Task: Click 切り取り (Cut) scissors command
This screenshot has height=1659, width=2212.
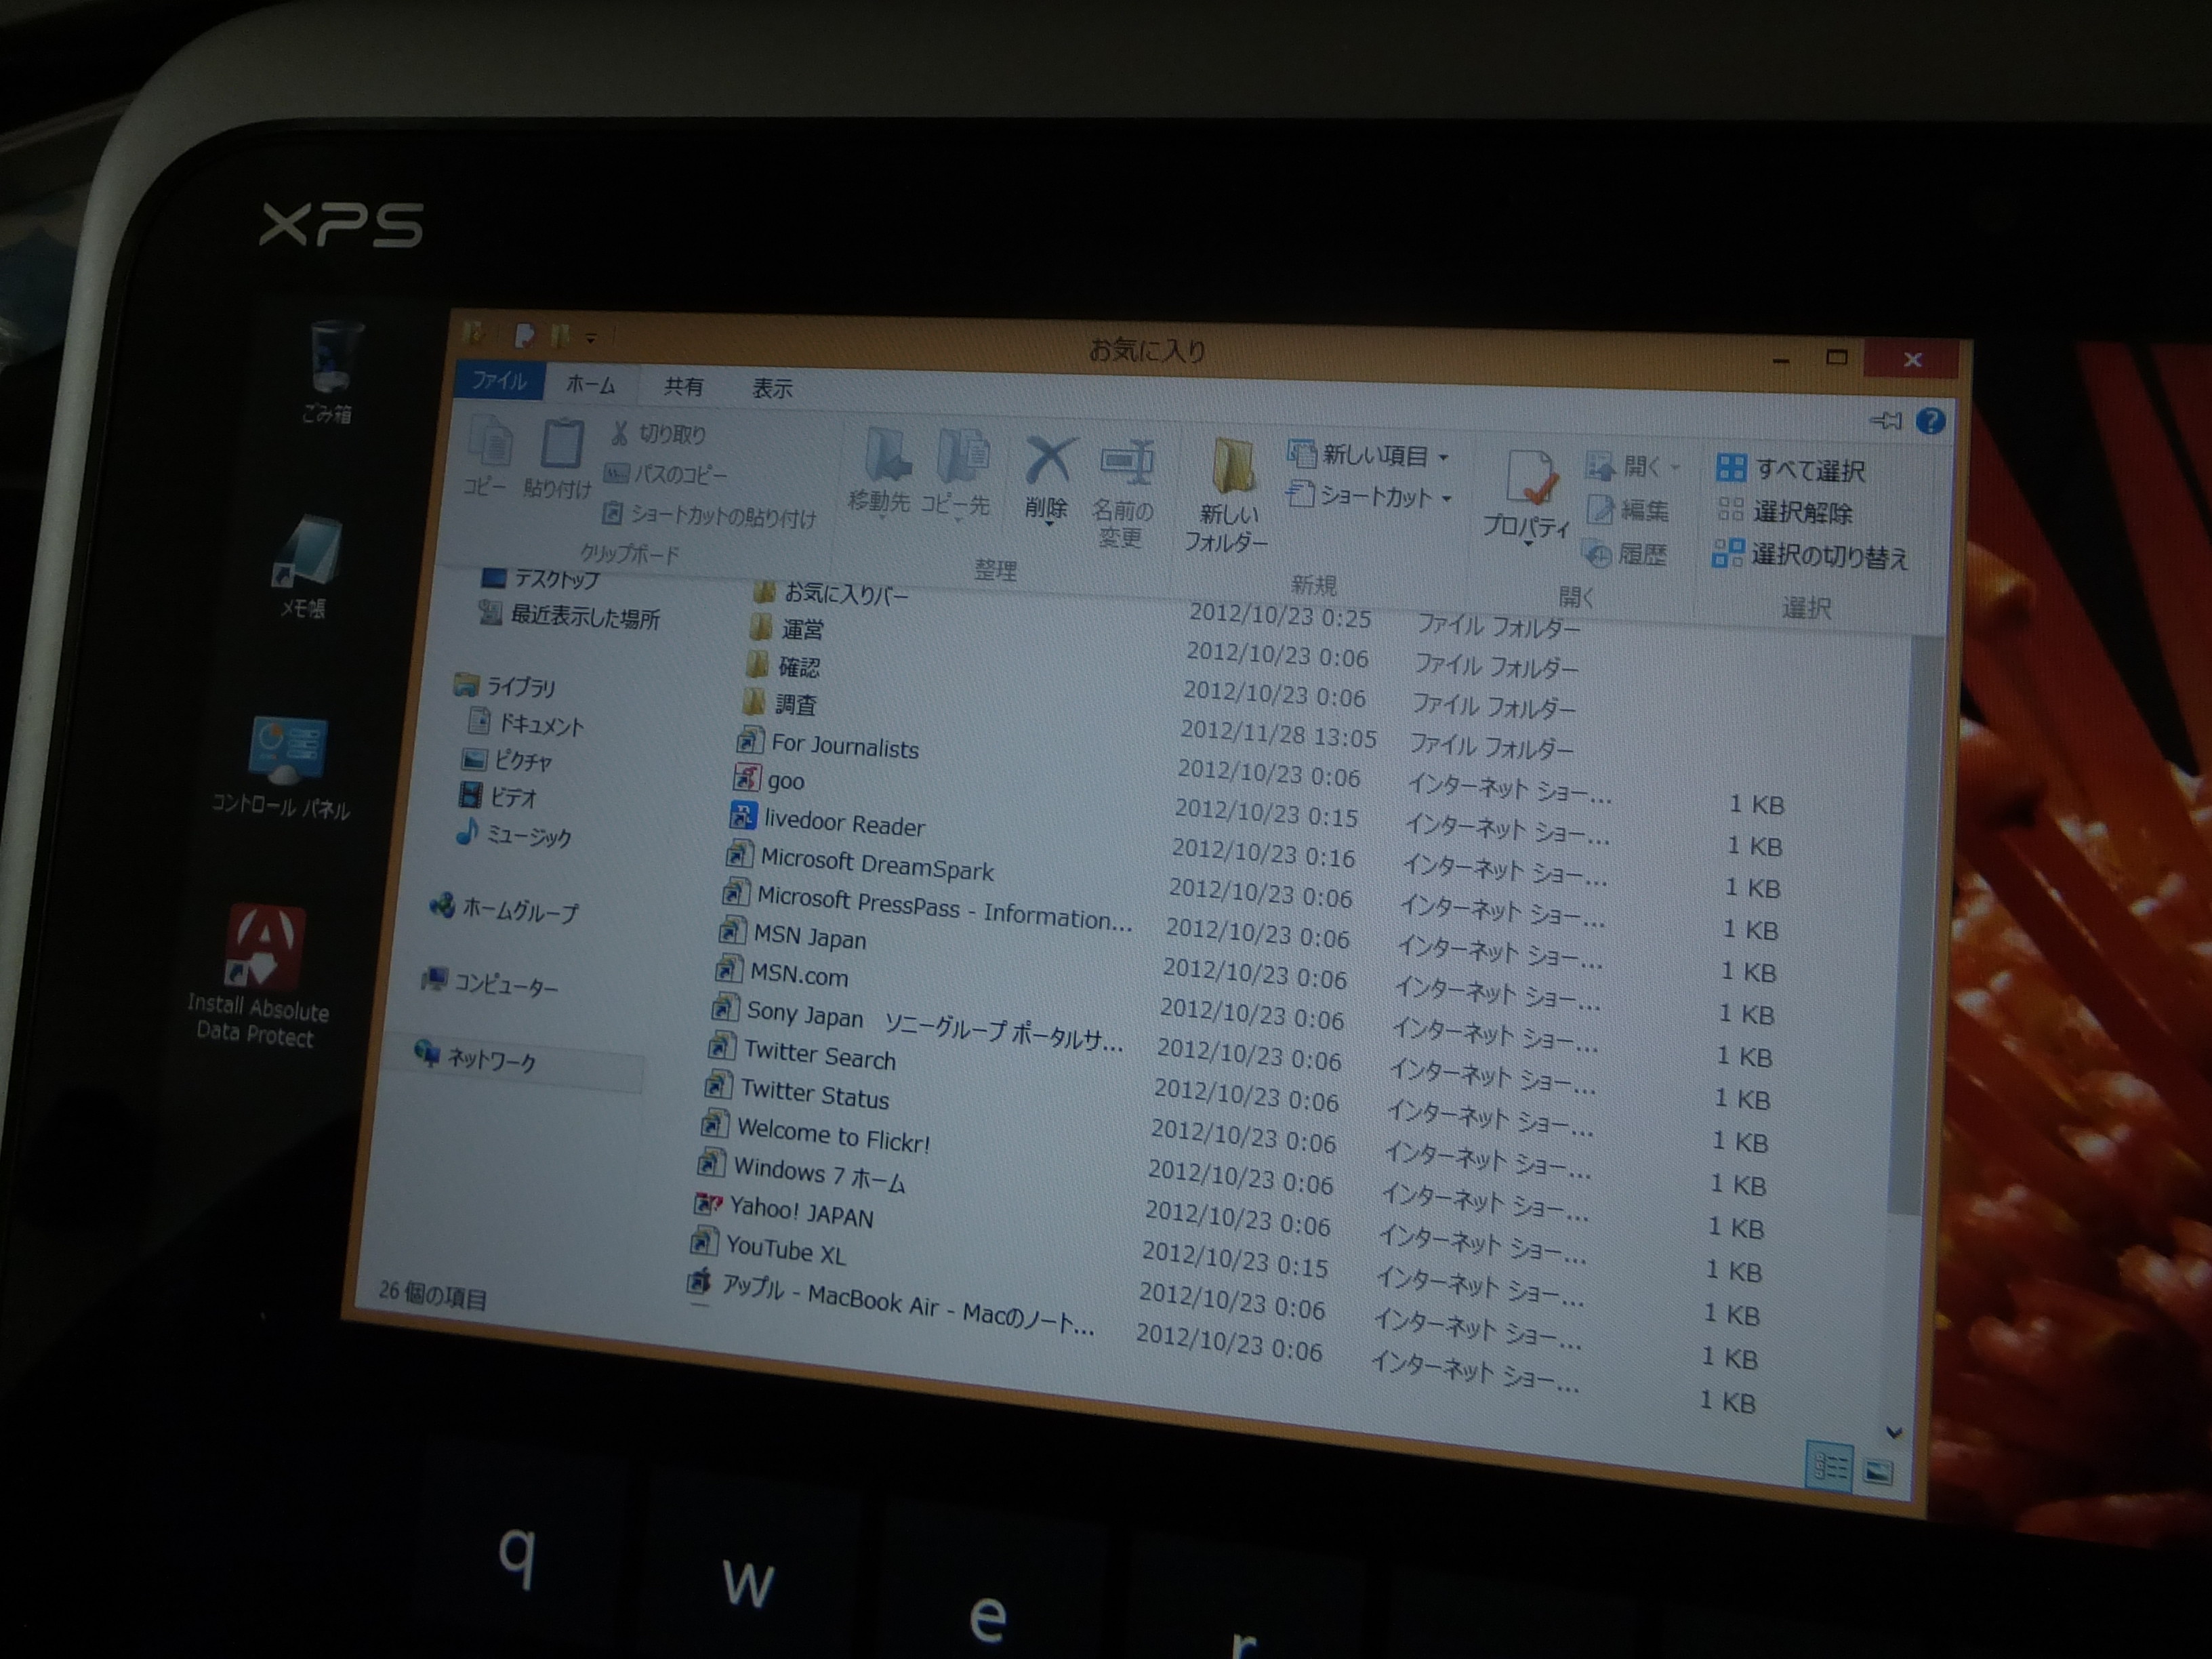Action: (658, 434)
